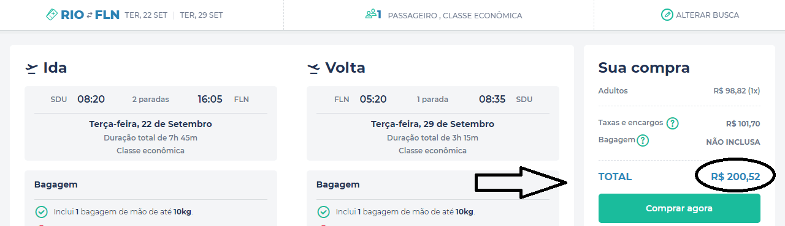Open help icon next to Bagagem
Screen dimensions: 785x226
coord(643,140)
